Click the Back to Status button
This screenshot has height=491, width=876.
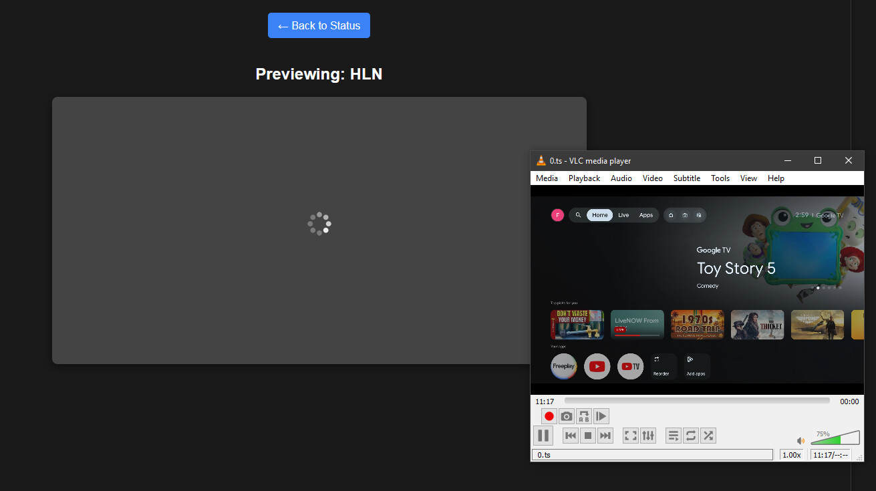coord(319,25)
